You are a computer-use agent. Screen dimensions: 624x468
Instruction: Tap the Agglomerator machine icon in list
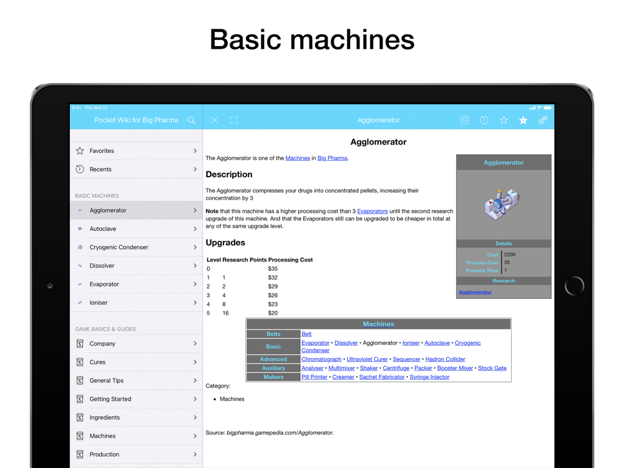click(x=80, y=210)
